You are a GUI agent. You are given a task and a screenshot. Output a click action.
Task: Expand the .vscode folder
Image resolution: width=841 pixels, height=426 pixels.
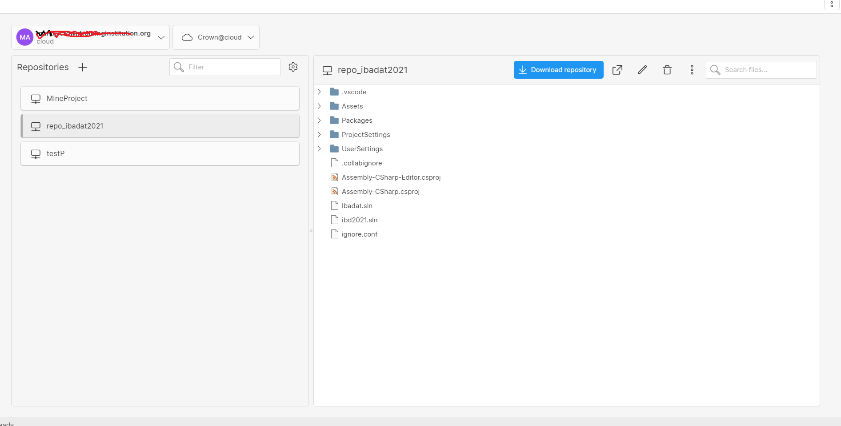tap(320, 92)
